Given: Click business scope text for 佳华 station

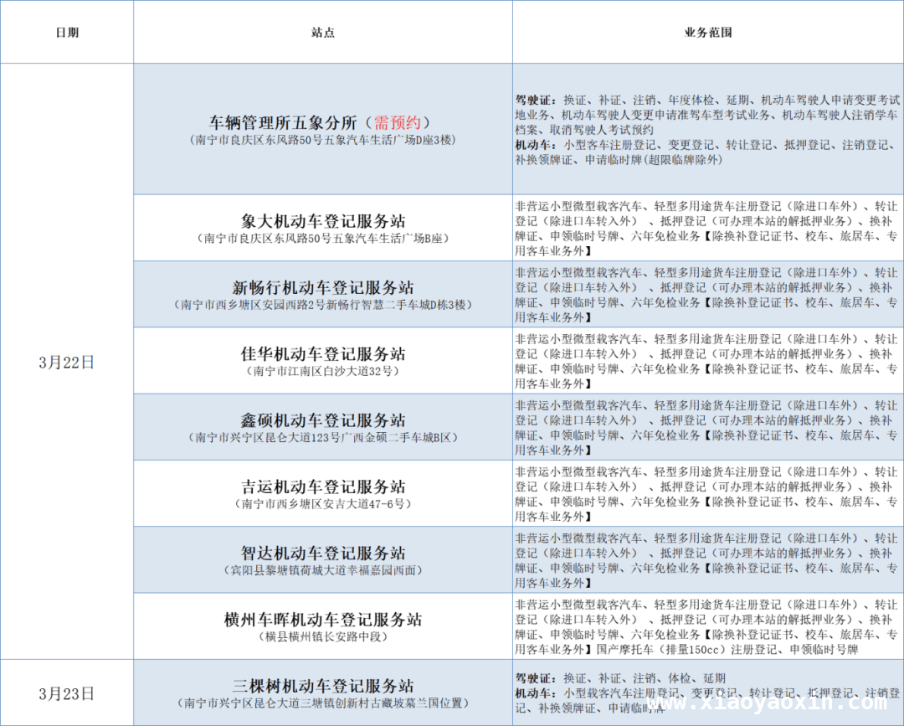Looking at the screenshot, I should pyautogui.click(x=706, y=361).
